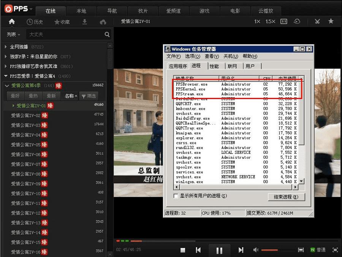
Task: Click the search field with 大丈夫
Action: click(x=65, y=34)
